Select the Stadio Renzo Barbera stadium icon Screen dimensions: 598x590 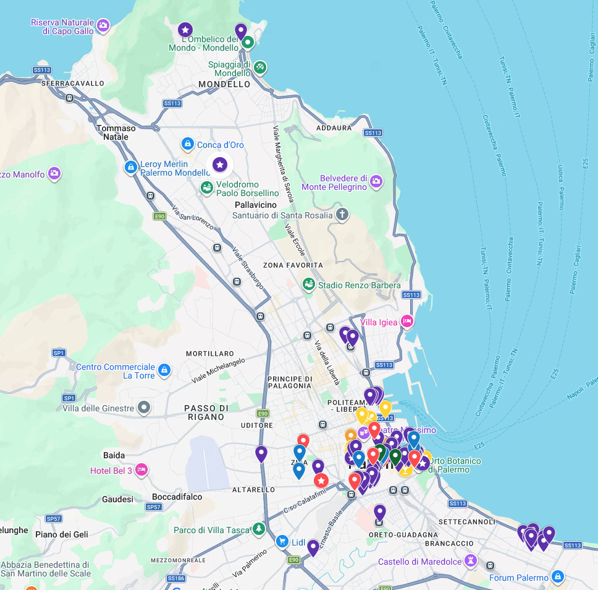click(x=309, y=284)
